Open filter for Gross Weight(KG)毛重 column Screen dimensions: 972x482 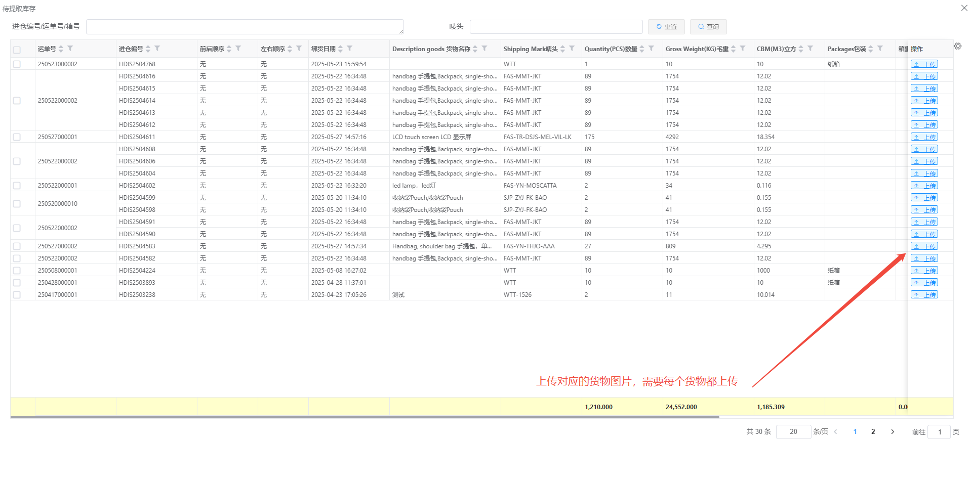click(x=743, y=49)
